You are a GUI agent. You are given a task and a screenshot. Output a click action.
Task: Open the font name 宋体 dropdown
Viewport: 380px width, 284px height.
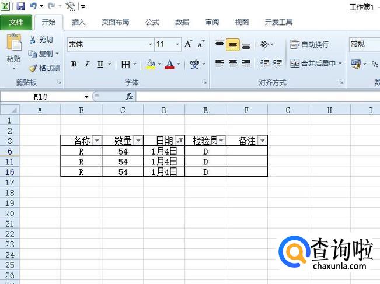(150, 44)
